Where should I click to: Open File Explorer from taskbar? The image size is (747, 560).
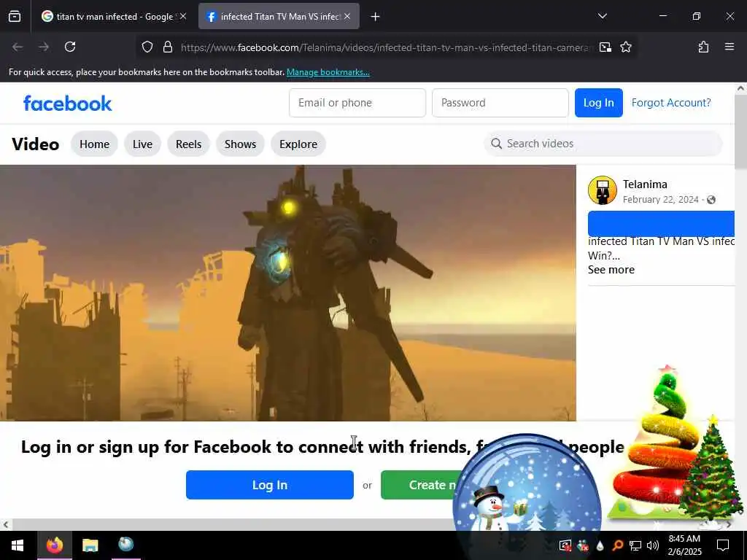(x=90, y=545)
